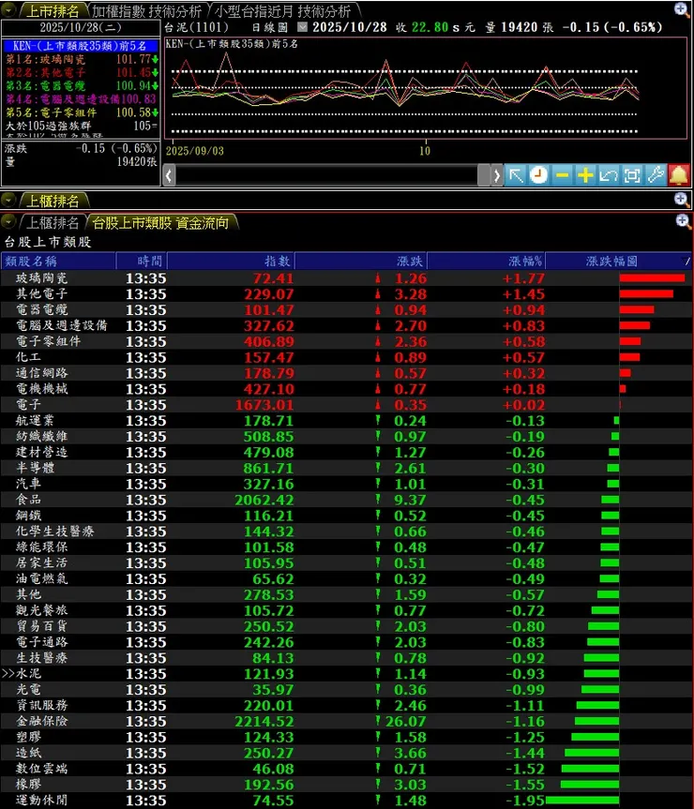Select 金融保險 sector row

346,721
